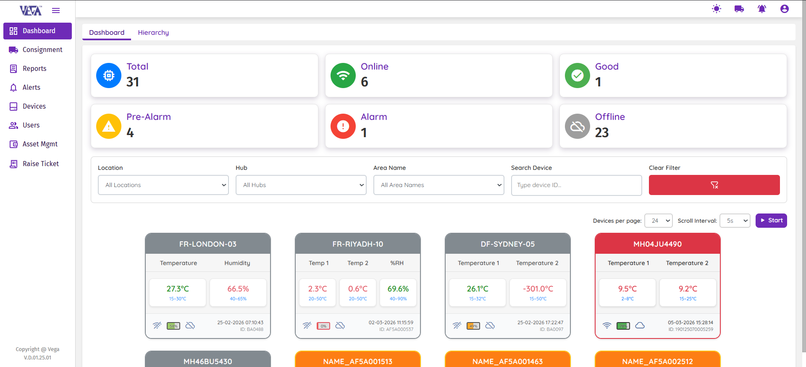Click the NAME_AF5A001463 card header

point(508,359)
